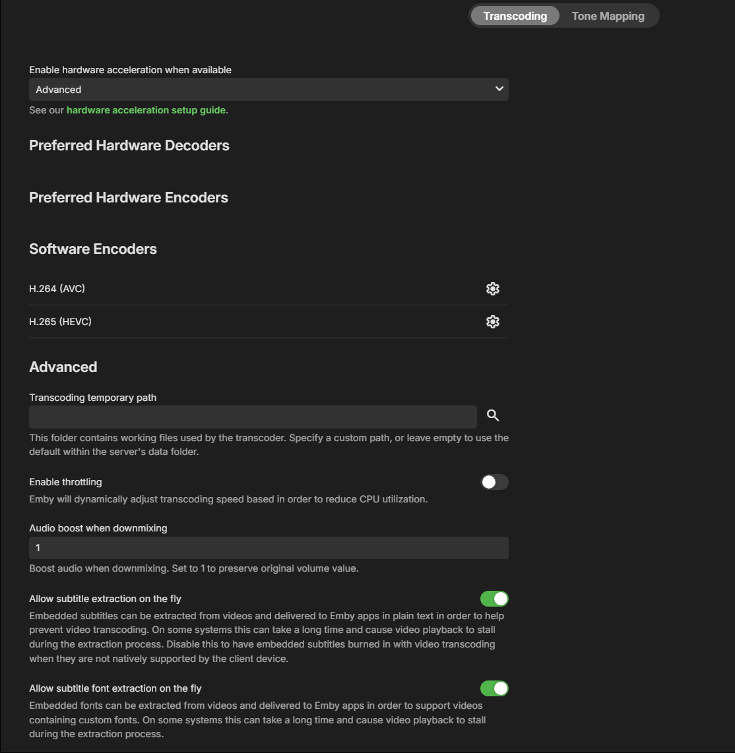Image resolution: width=735 pixels, height=753 pixels.
Task: Open H.264 (AVC) encoder settings gear
Action: point(492,289)
